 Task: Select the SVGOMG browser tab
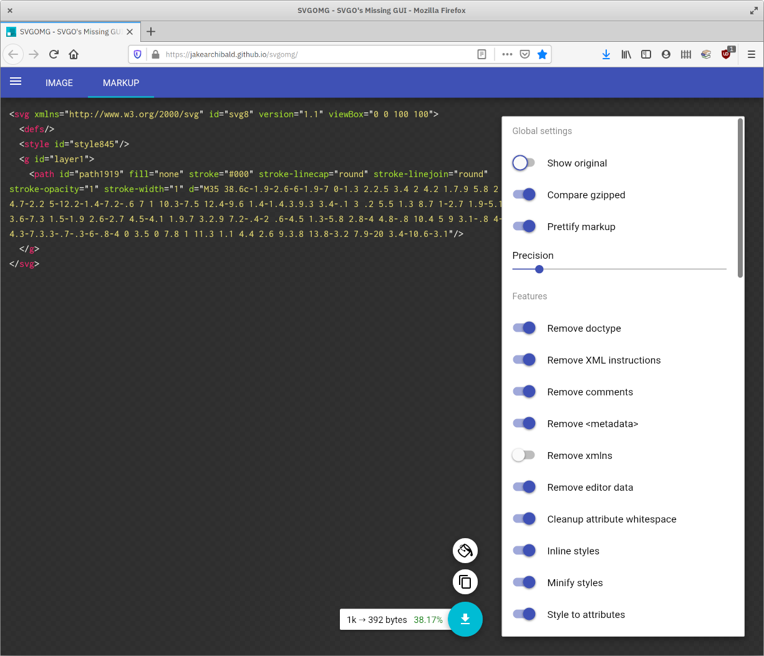point(70,32)
